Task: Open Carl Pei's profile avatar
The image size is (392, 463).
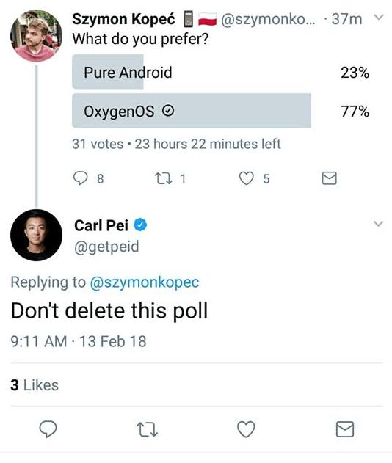Action: (36, 235)
